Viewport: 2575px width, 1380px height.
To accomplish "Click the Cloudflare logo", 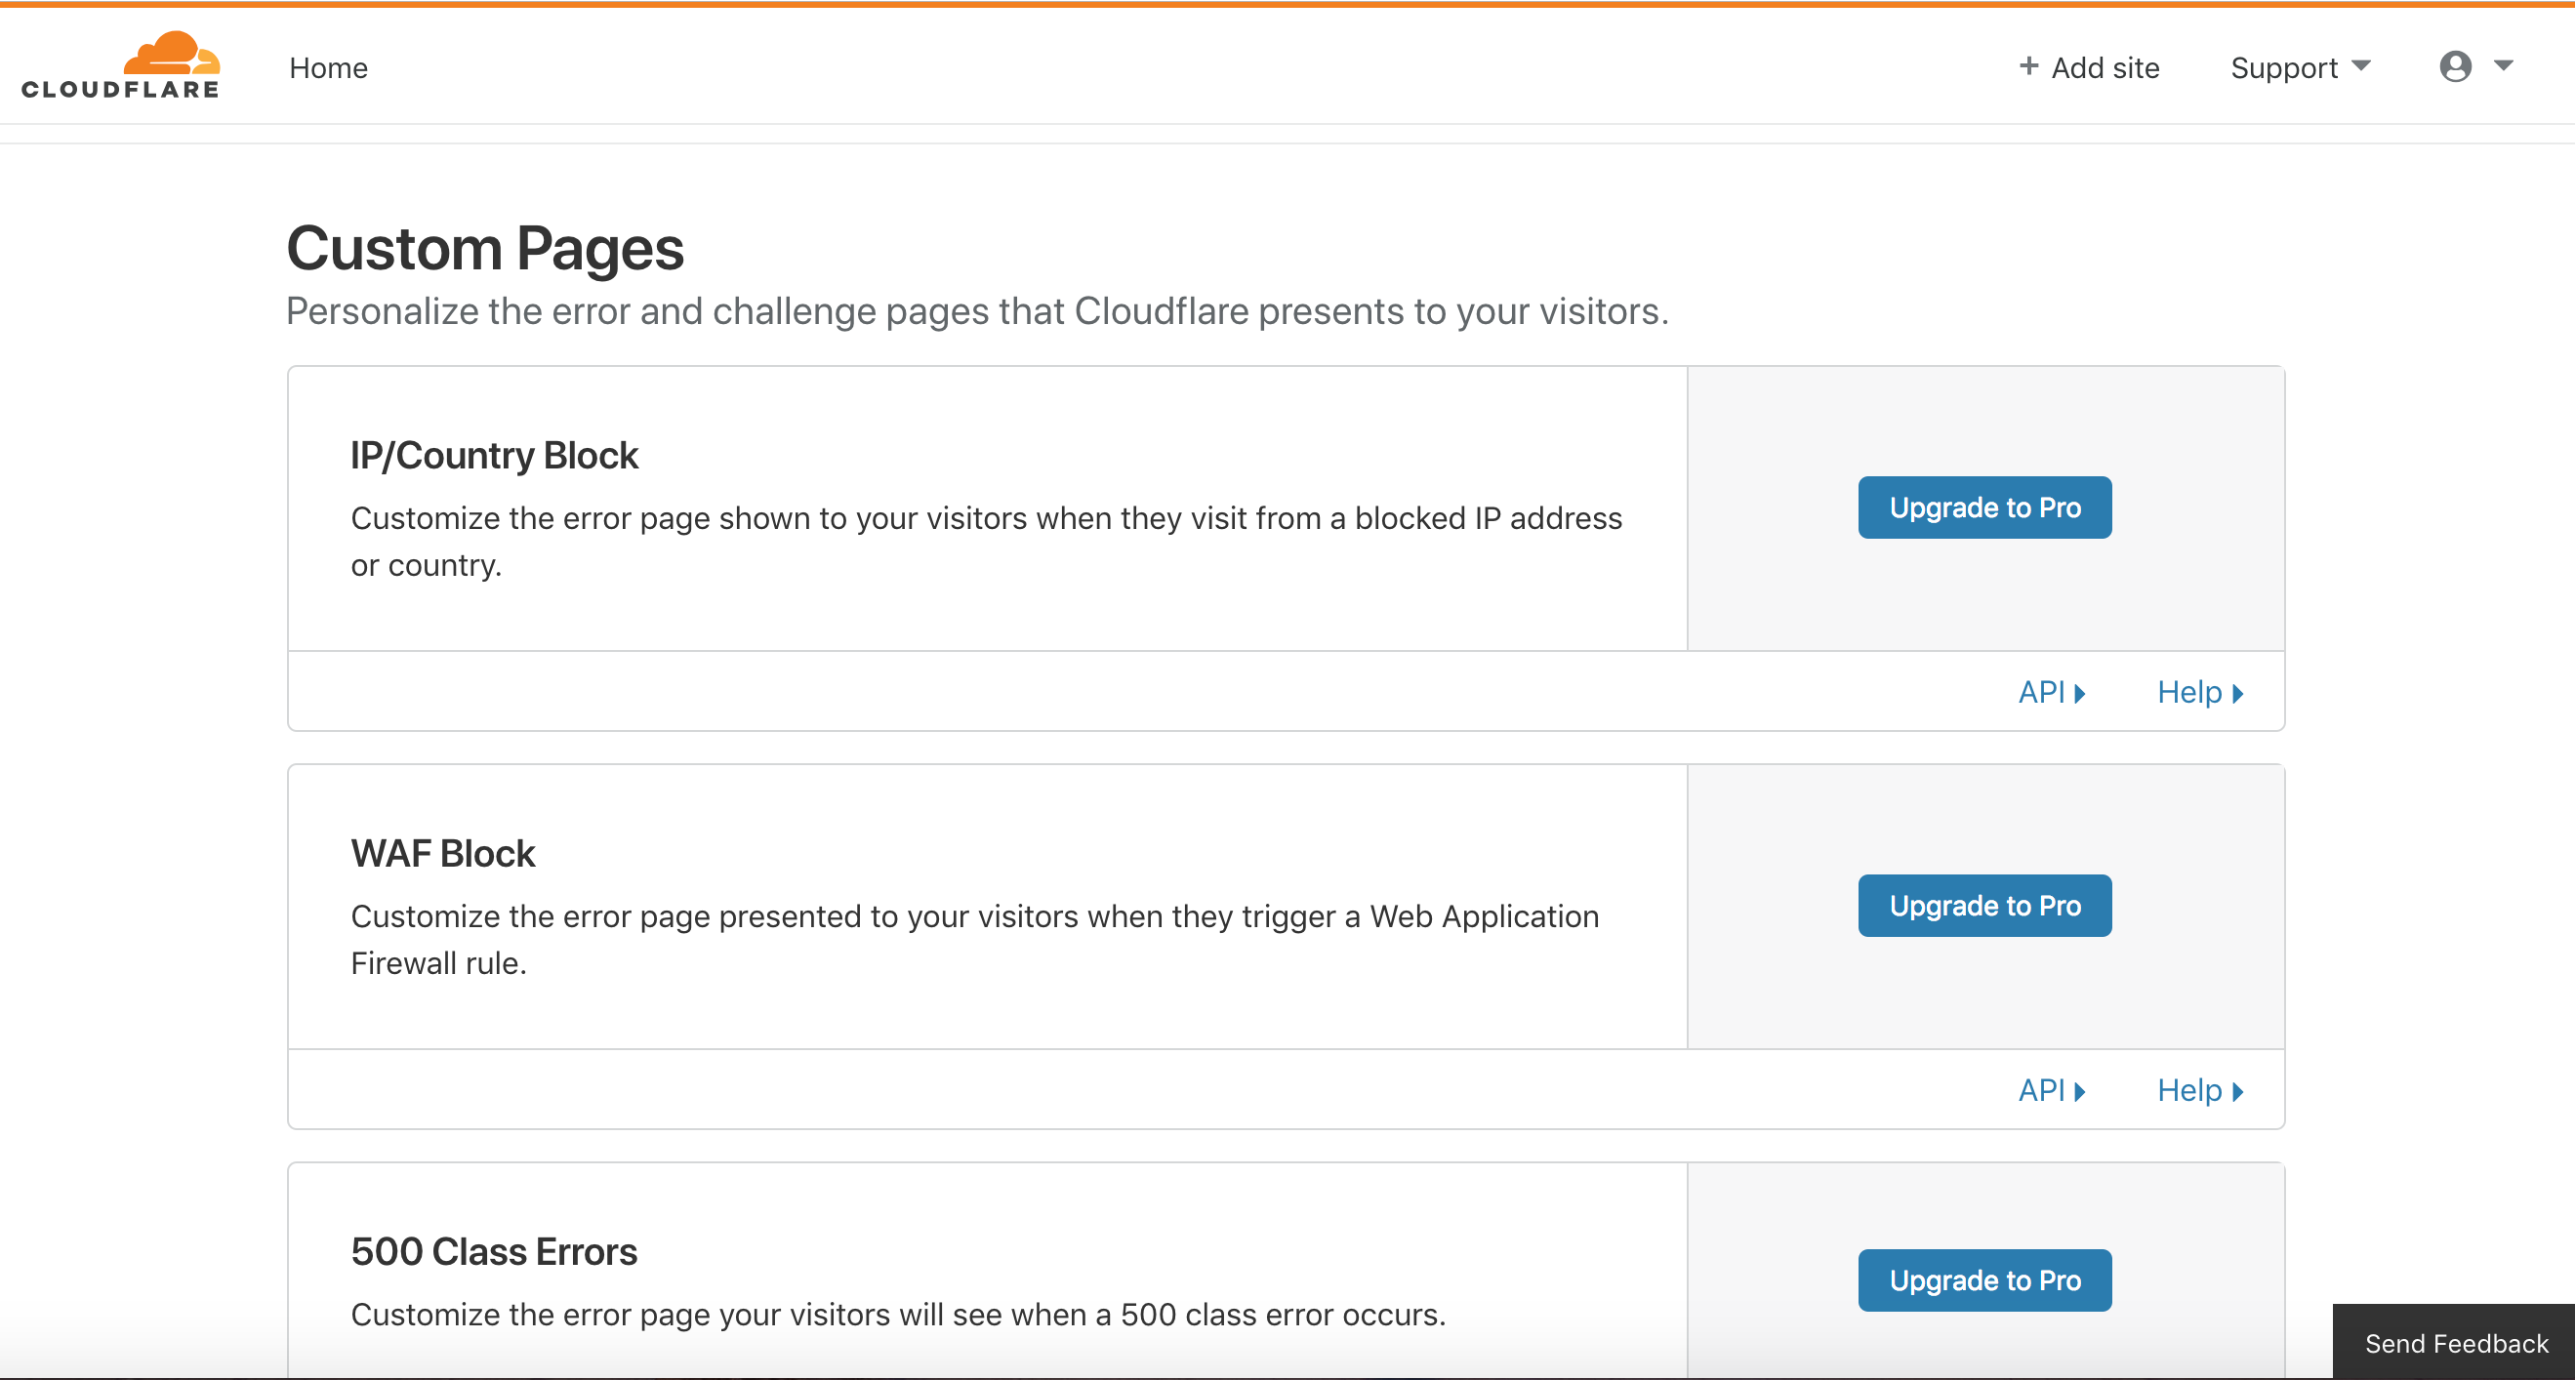I will (x=120, y=66).
